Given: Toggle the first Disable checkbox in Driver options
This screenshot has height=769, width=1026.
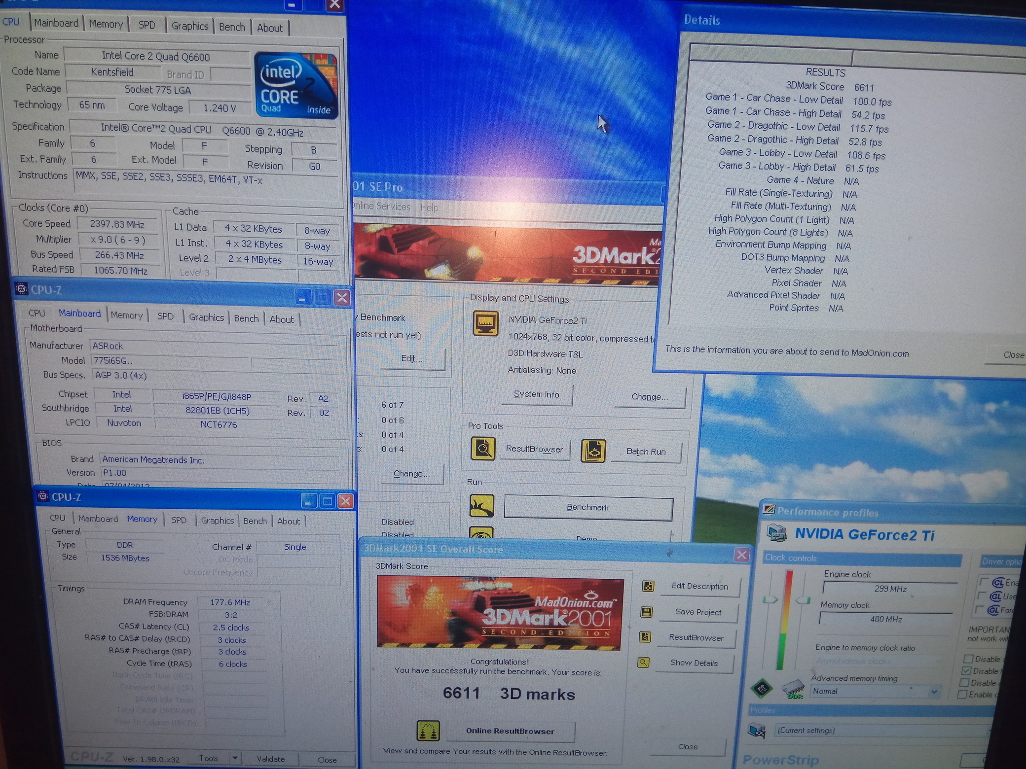Looking at the screenshot, I should point(968,659).
